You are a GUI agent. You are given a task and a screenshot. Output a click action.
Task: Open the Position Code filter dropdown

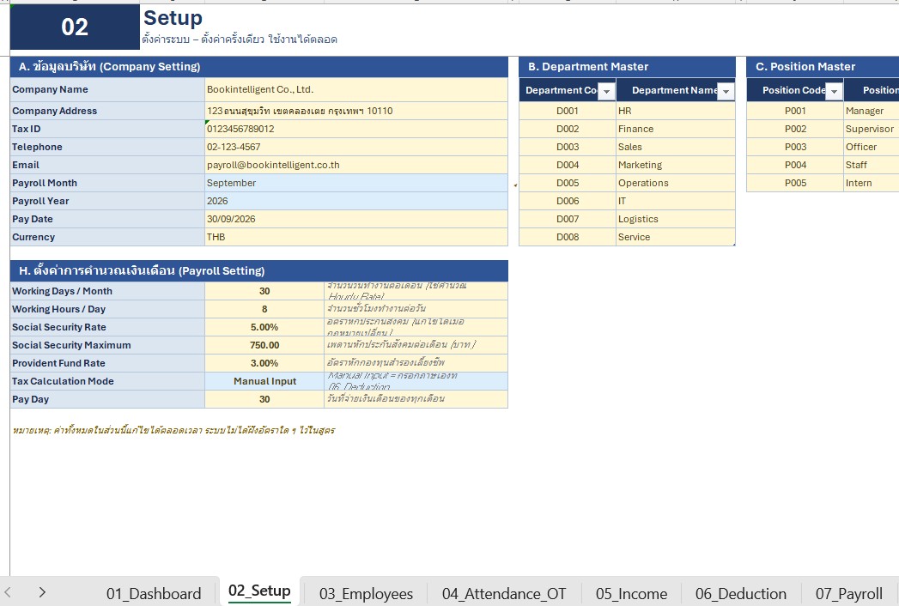[x=835, y=91]
